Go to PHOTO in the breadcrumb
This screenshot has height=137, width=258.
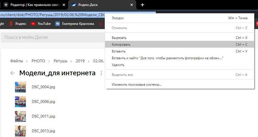pyautogui.click(x=38, y=61)
